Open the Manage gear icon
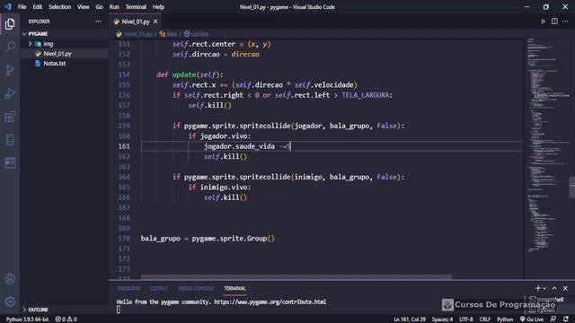 (x=10, y=301)
